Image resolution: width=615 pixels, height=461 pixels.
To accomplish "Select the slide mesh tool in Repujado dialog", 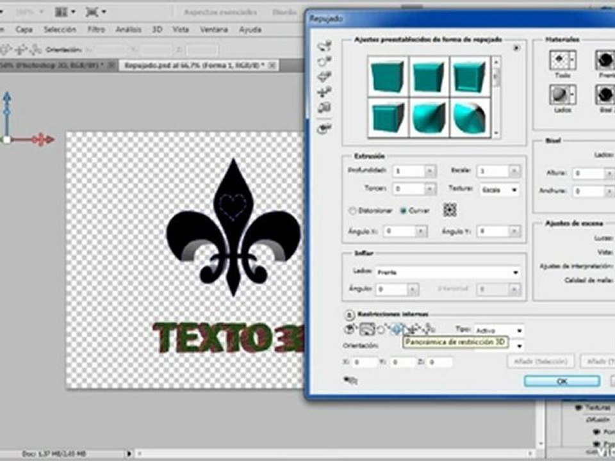I will tap(324, 92).
